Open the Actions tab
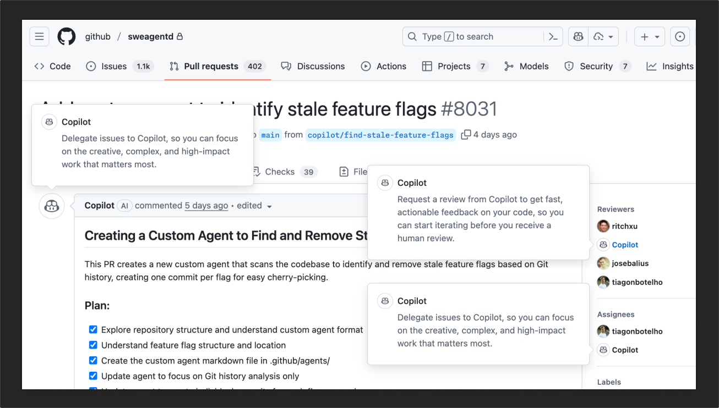Image resolution: width=719 pixels, height=408 pixels. coord(383,66)
